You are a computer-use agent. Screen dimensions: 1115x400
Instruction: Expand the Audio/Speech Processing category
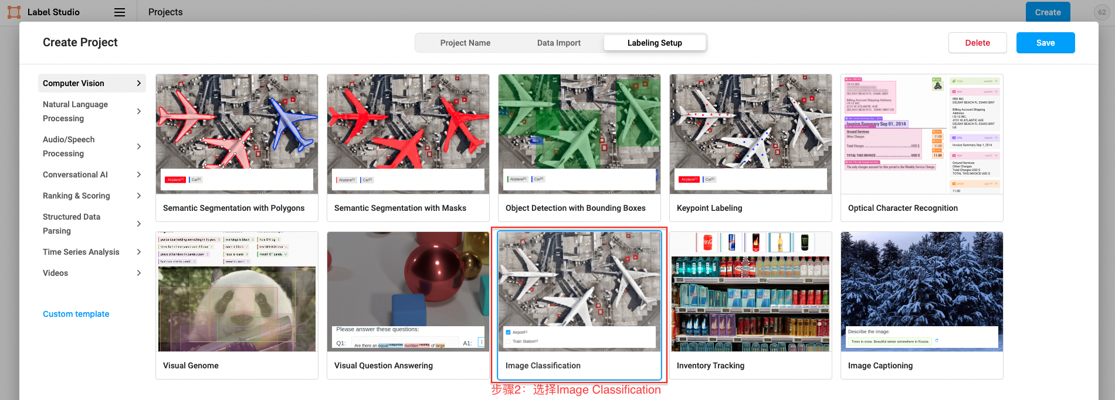(x=91, y=146)
